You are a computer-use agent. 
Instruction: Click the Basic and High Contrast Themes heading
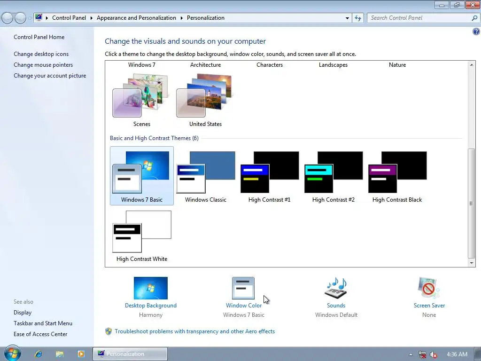154,138
